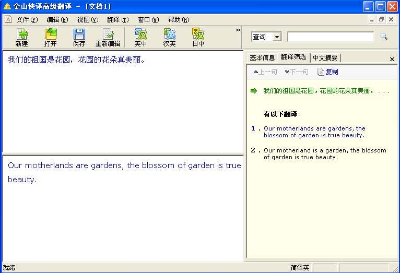The image size is (400, 273).
Task: Open the 文件 menu
Action: [27, 20]
